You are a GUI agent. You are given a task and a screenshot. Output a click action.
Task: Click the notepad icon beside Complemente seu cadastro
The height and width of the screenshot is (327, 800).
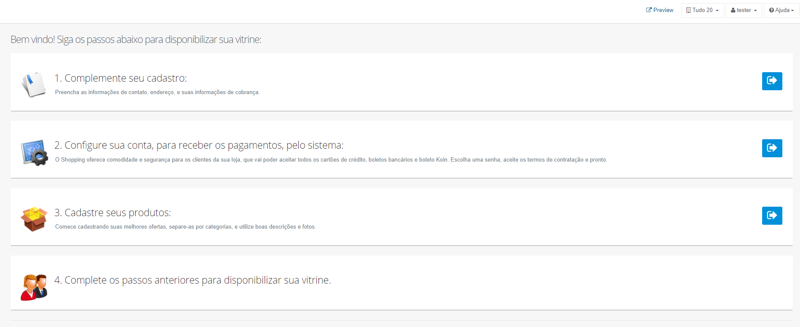click(x=34, y=84)
